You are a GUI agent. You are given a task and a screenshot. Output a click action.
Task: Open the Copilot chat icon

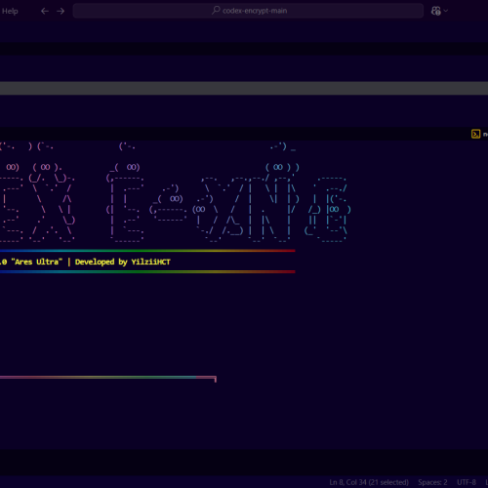(436, 11)
